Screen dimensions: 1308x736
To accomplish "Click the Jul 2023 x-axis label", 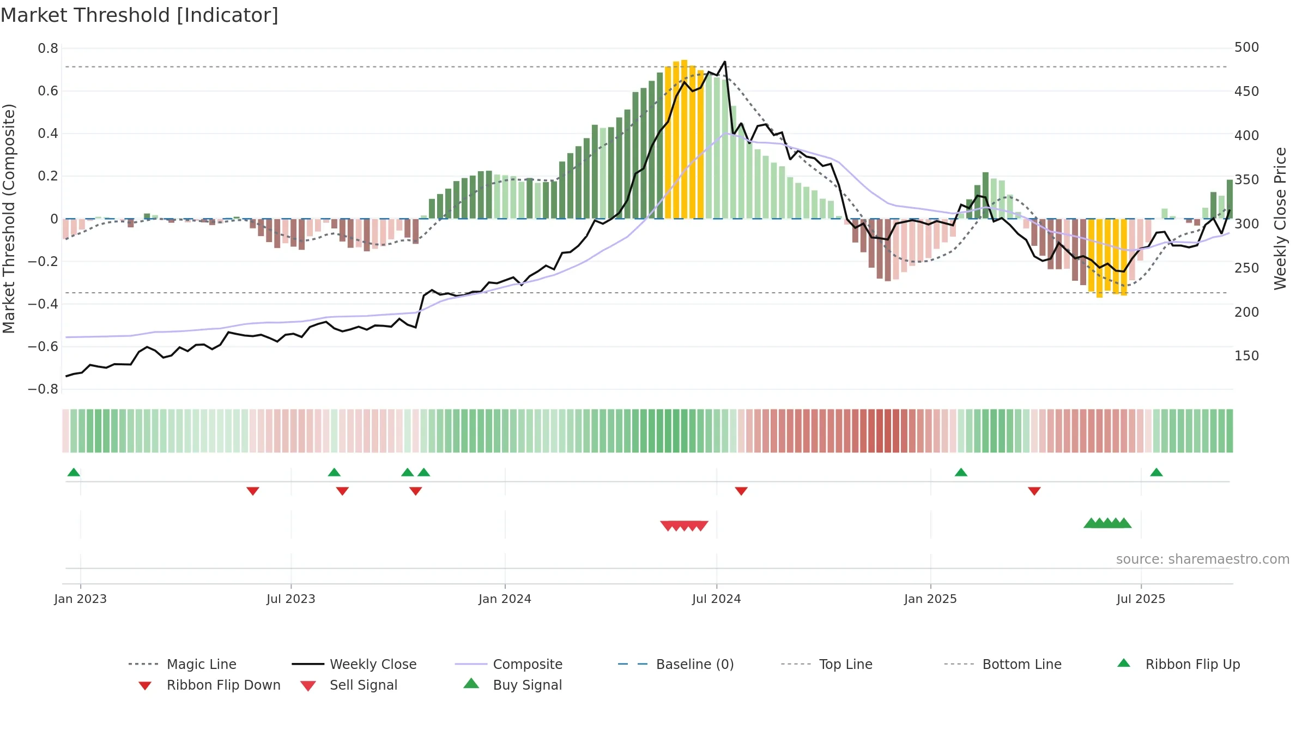I will (x=291, y=599).
